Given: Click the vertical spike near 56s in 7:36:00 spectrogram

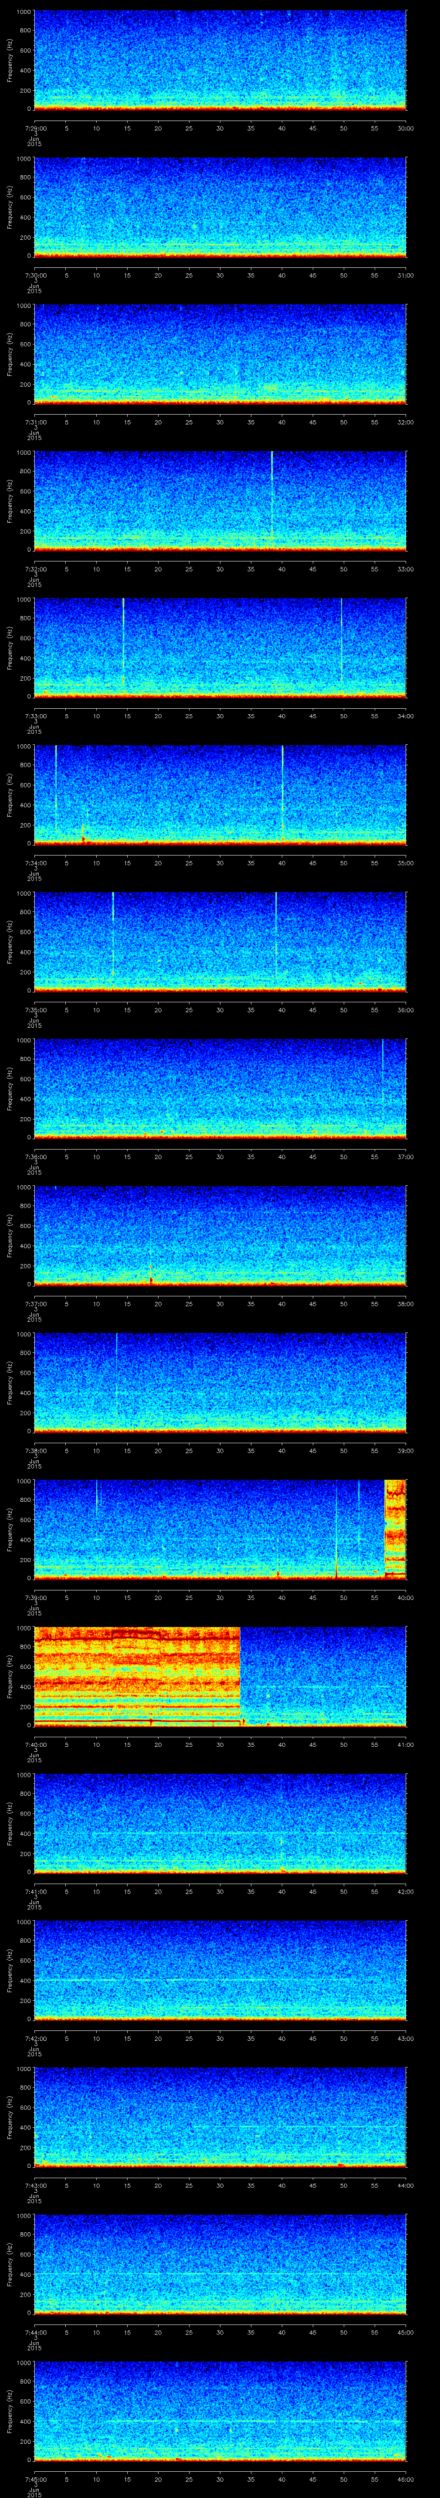Looking at the screenshot, I should point(383,1072).
